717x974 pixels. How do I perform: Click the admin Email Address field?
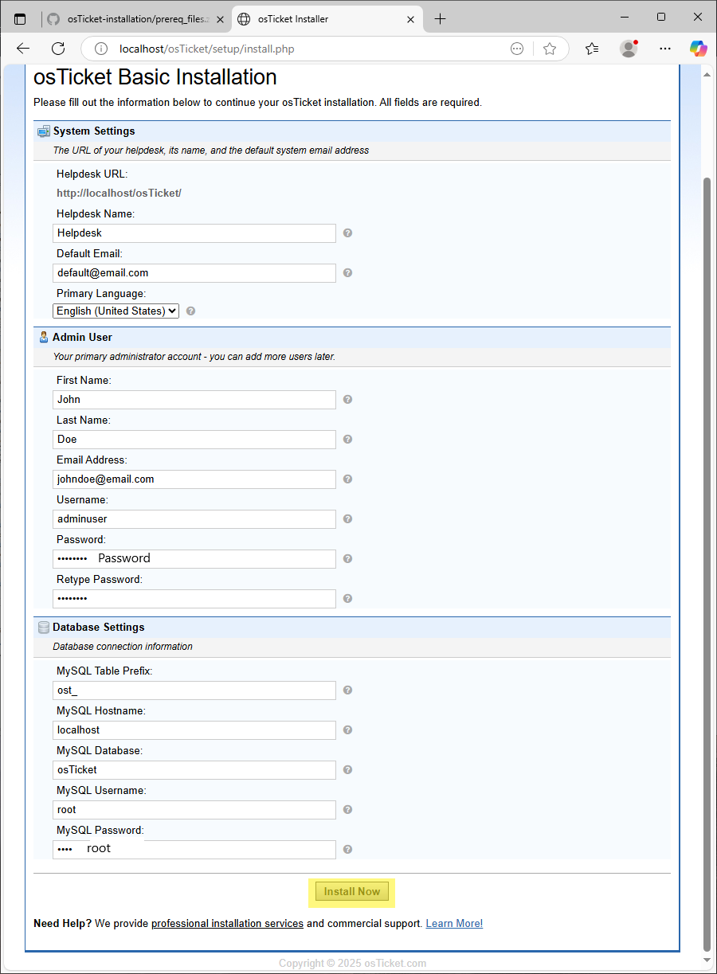pos(194,479)
